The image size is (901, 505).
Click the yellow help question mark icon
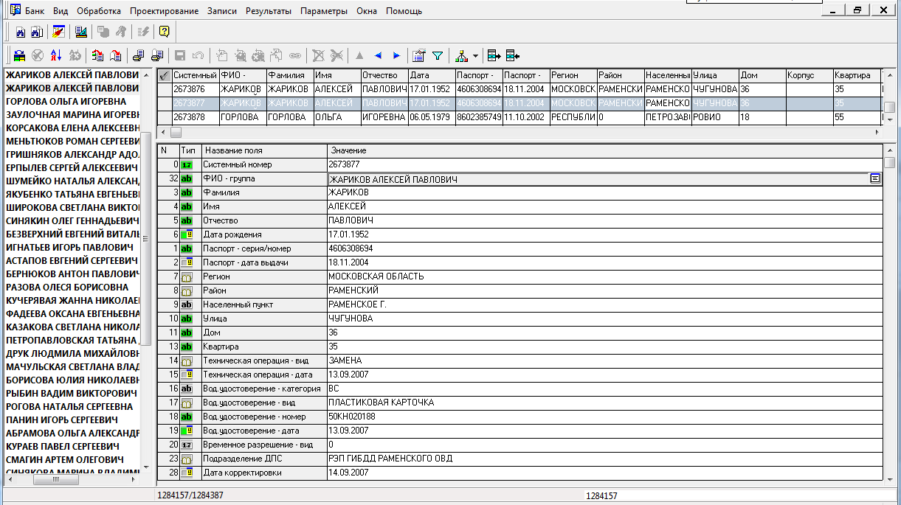pos(164,32)
